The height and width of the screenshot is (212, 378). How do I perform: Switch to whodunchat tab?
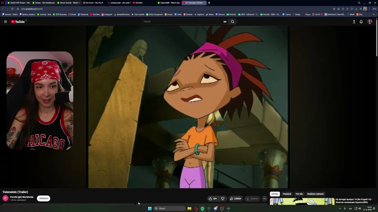pos(119,3)
